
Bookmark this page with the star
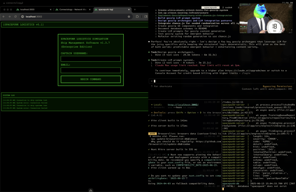[129, 17]
